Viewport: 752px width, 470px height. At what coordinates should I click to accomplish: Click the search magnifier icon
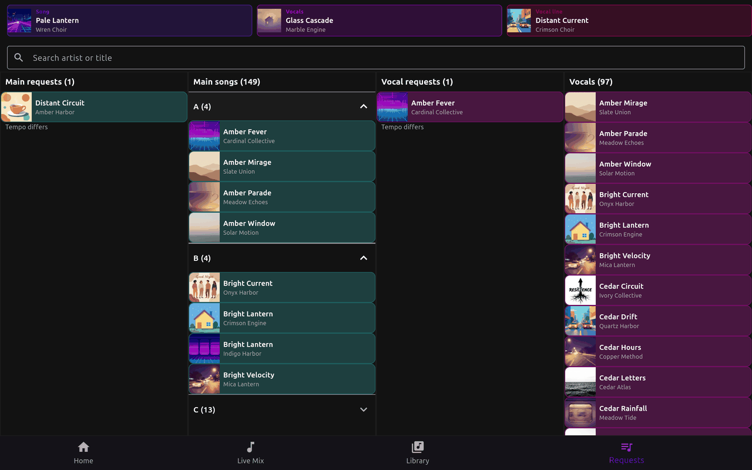[19, 58]
